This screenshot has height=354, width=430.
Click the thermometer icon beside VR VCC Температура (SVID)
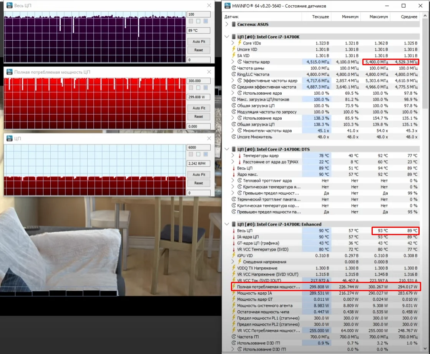tap(234, 249)
